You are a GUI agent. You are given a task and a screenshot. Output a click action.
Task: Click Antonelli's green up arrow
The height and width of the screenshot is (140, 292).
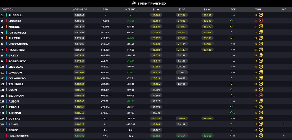[231, 32]
